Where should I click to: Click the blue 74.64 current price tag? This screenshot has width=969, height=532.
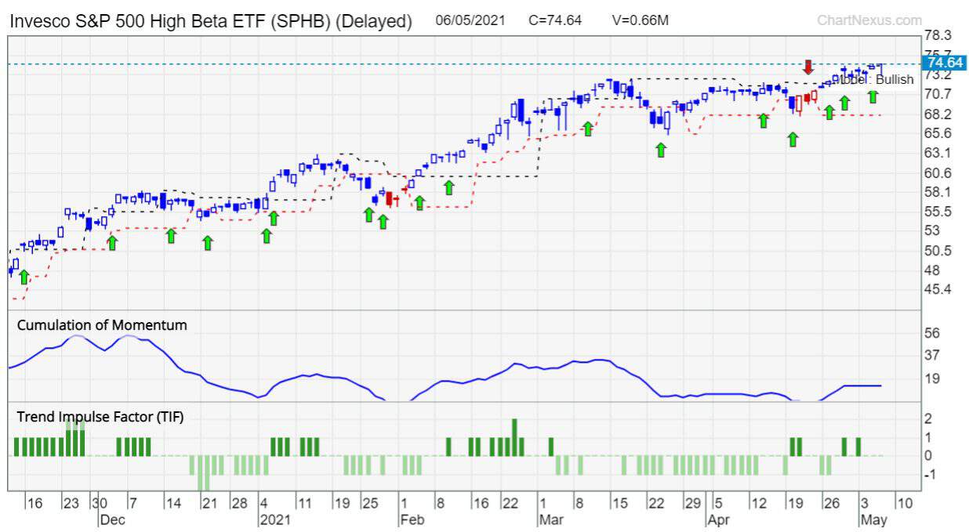pyautogui.click(x=944, y=63)
